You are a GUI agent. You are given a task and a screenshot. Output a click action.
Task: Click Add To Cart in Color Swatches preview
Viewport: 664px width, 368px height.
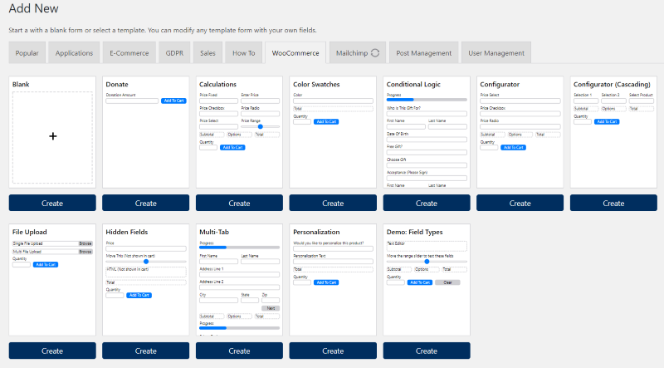click(326, 121)
